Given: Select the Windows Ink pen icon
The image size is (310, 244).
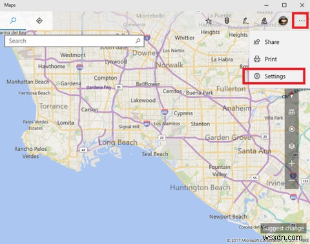Looking at the screenshot, I should 245,21.
